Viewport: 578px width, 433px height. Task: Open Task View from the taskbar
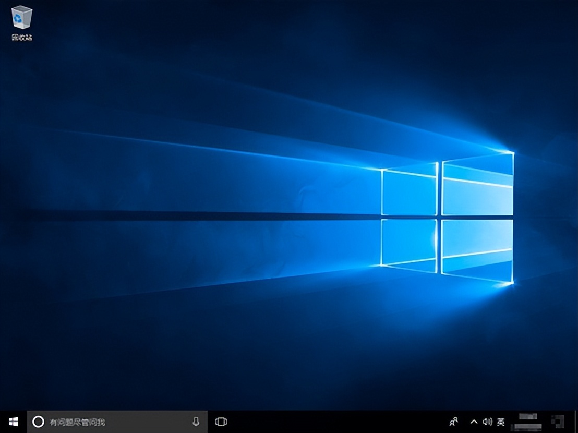[x=221, y=422]
